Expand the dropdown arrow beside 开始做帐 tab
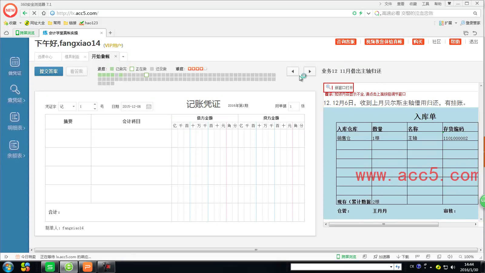Image resolution: width=485 pixels, height=273 pixels. pyautogui.click(x=123, y=56)
